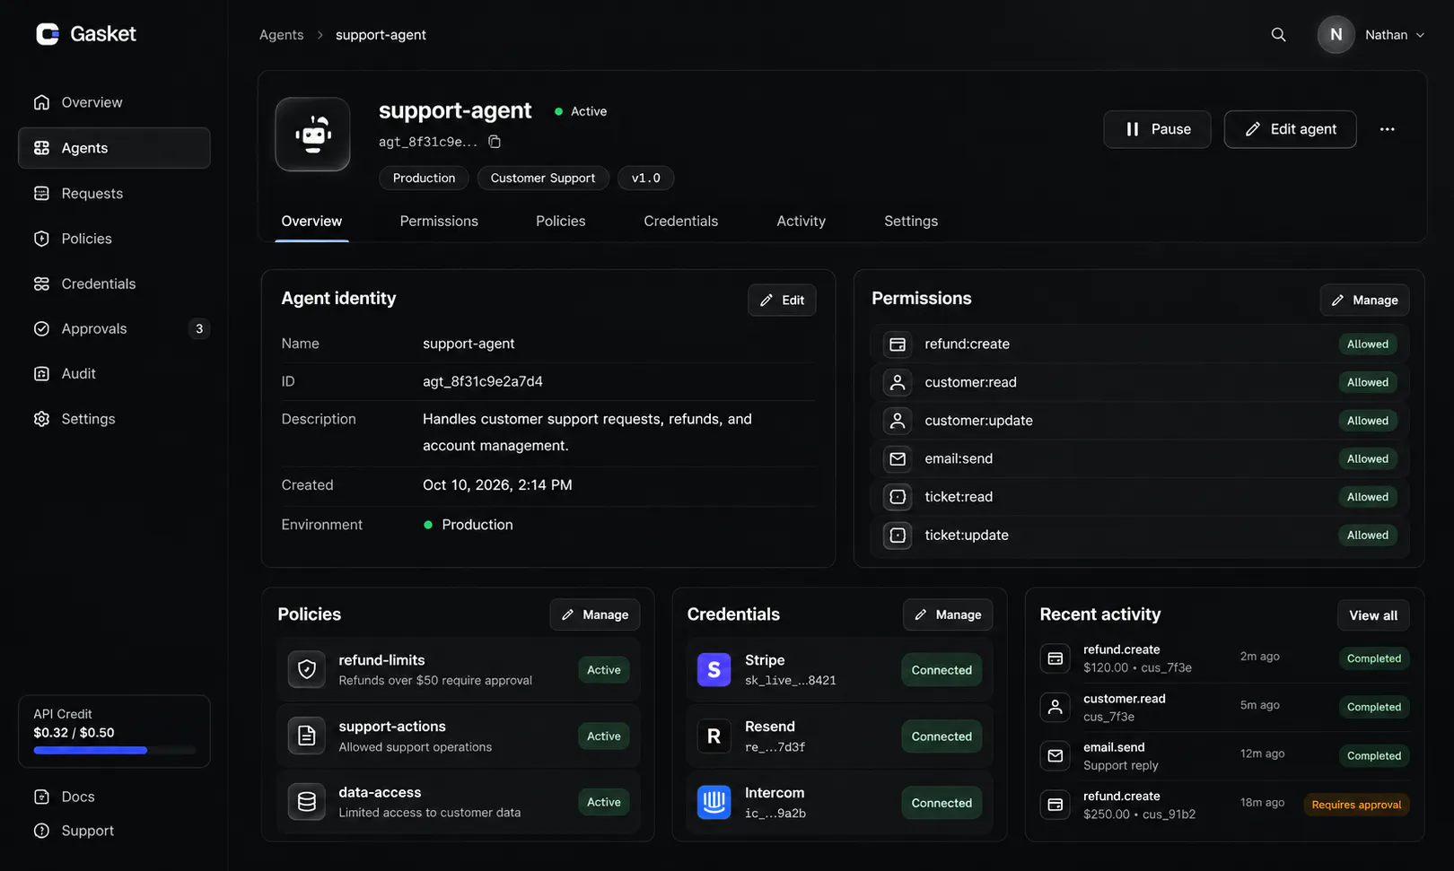The height and width of the screenshot is (871, 1454).
Task: Open Policies in the sidebar
Action: point(114,239)
